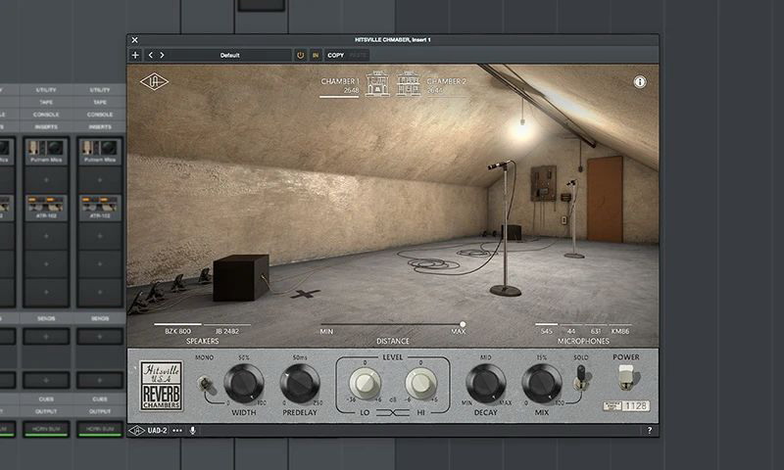Click the COPY button
Viewport: 784px width, 470px height.
click(x=336, y=56)
